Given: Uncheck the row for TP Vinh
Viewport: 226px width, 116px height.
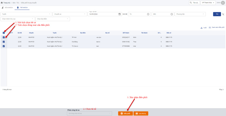Looking at the screenshot, I should point(4,37).
